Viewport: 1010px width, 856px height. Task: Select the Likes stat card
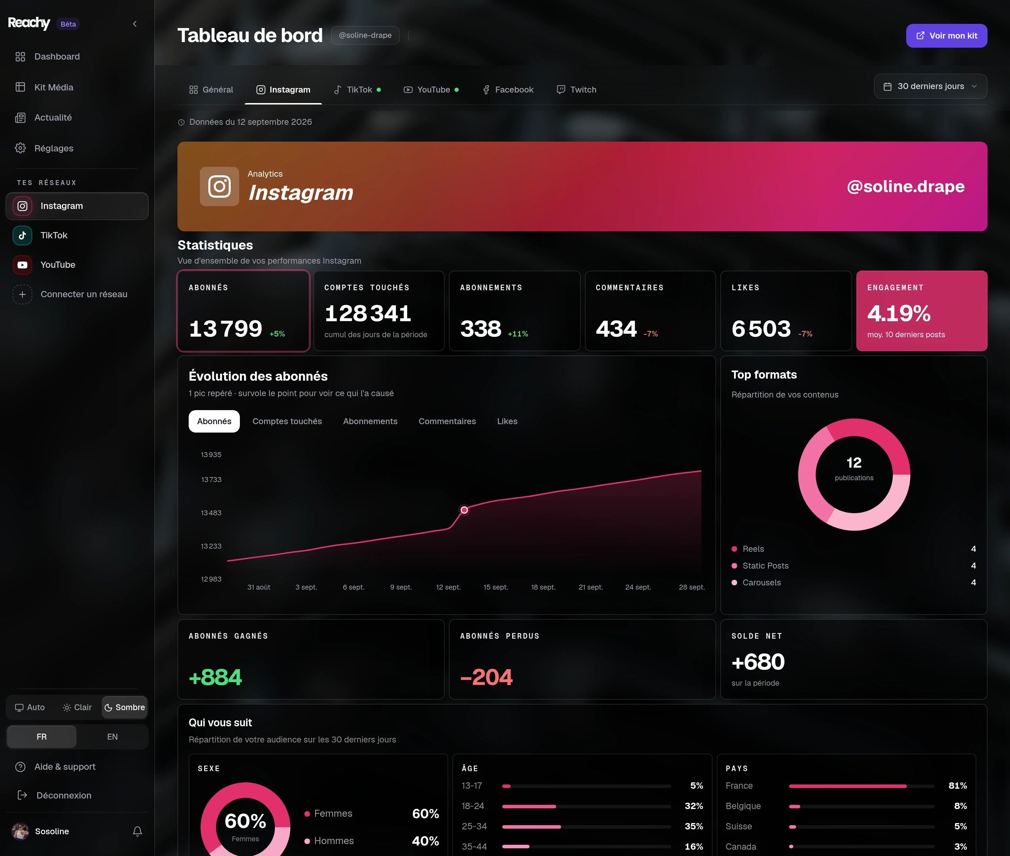[786, 311]
